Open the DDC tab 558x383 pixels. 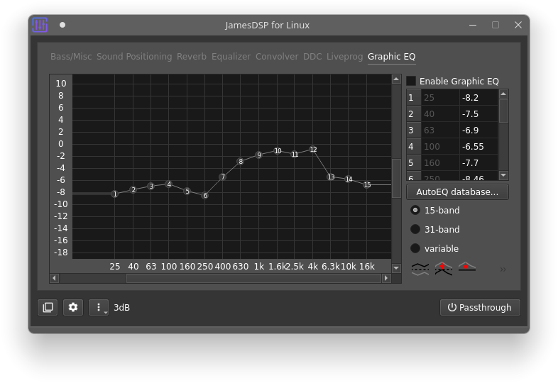pos(312,57)
